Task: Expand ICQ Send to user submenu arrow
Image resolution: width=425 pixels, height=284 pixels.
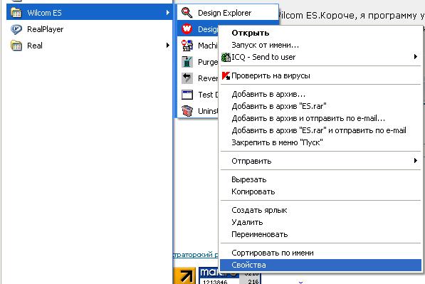Action: 416,57
